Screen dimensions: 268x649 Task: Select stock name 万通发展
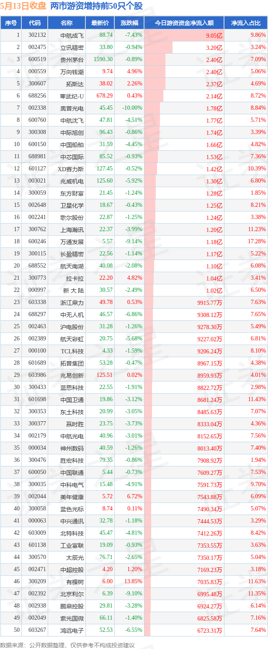(x=72, y=242)
